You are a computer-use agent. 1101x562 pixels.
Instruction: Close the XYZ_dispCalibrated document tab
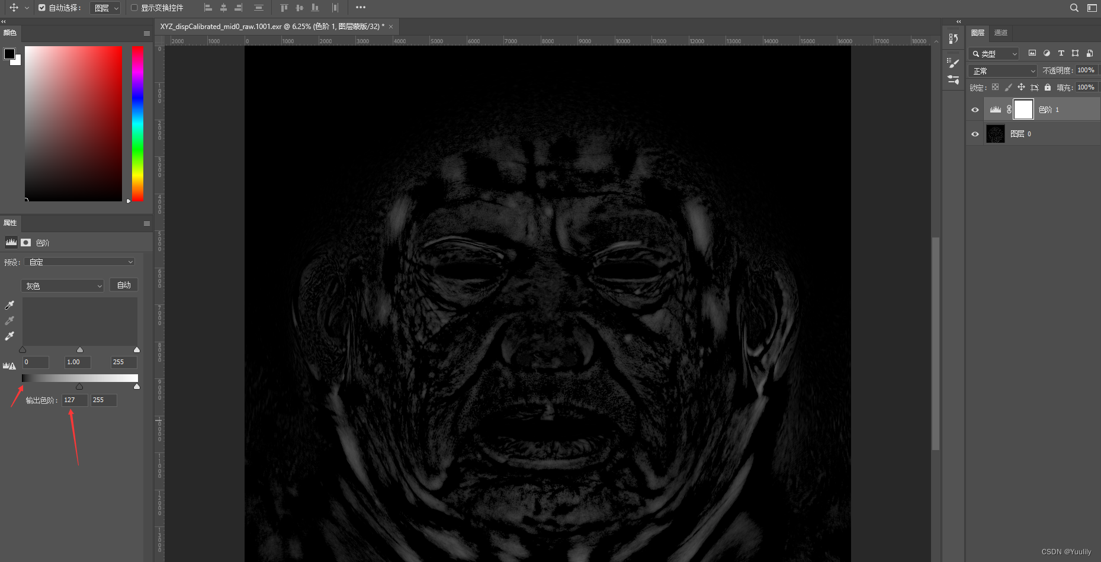click(x=391, y=27)
